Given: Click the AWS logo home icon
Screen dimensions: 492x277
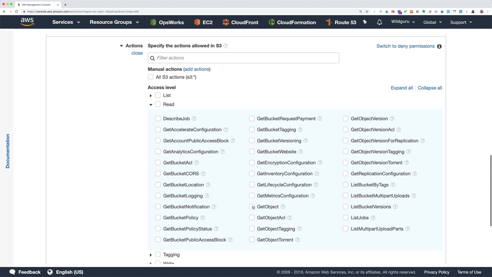Looking at the screenshot, I should [x=27, y=22].
